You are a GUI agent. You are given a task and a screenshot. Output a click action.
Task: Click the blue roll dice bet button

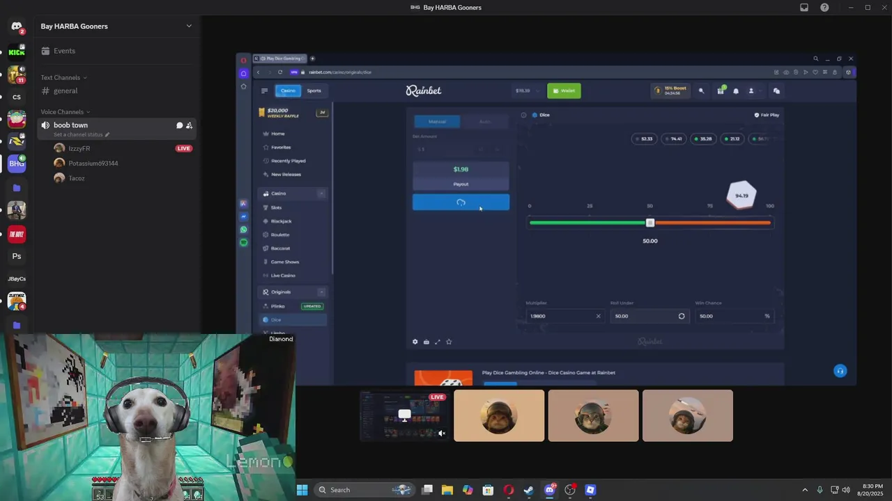461,202
